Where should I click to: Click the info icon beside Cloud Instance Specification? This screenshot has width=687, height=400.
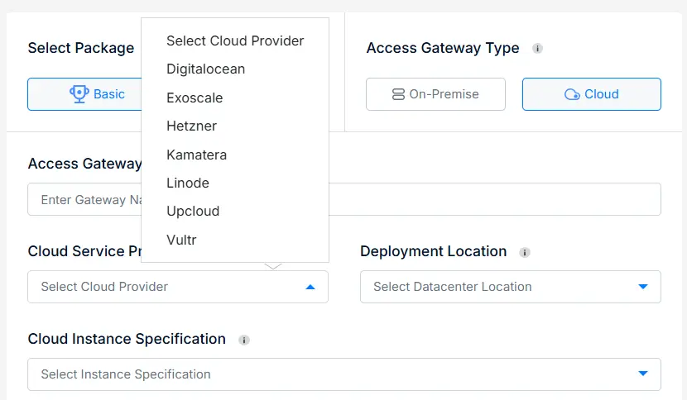pos(244,340)
